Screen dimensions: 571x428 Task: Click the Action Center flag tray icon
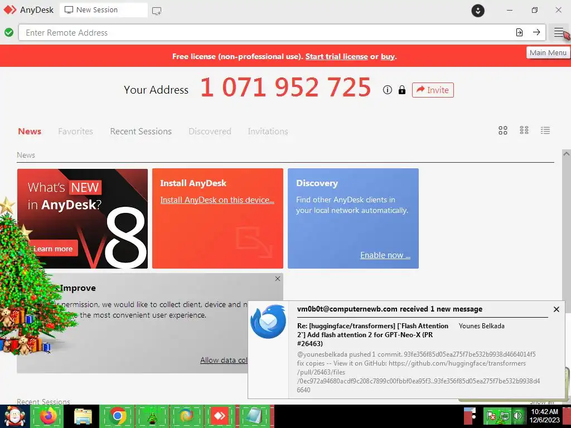tap(491, 416)
